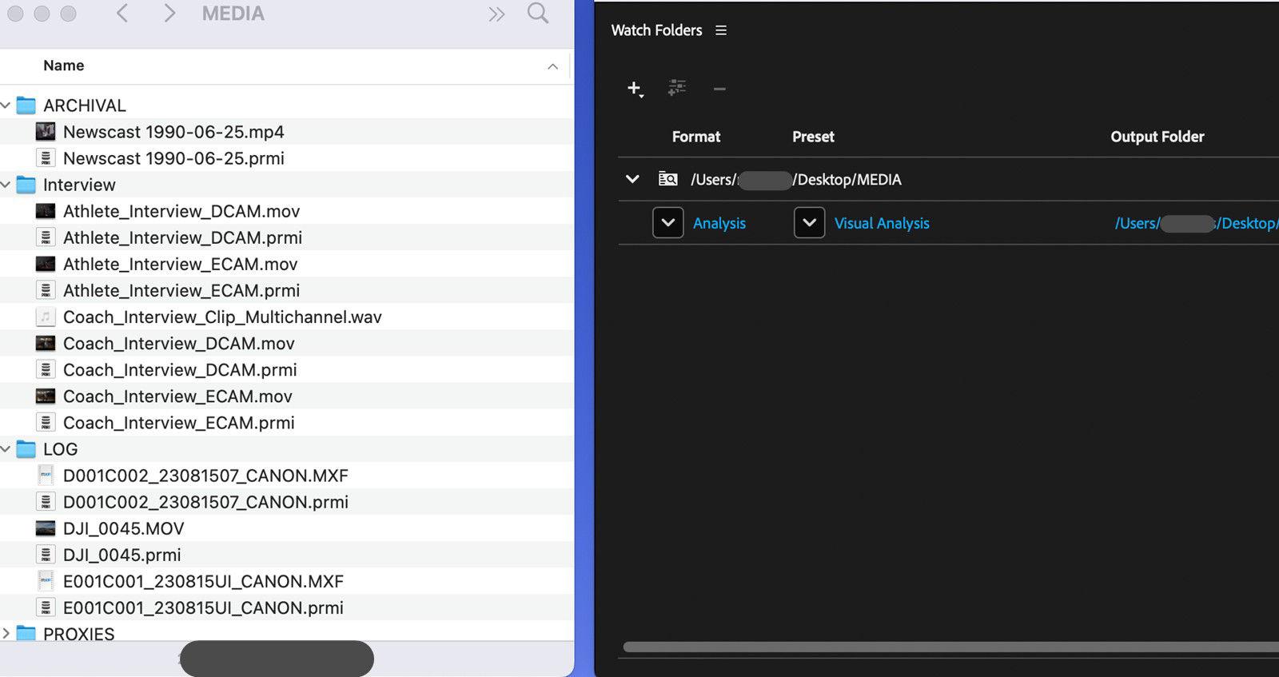This screenshot has height=677, width=1279.
Task: Click the Coach_Interview_ECAM.mov thumbnail icon
Action: 46,396
